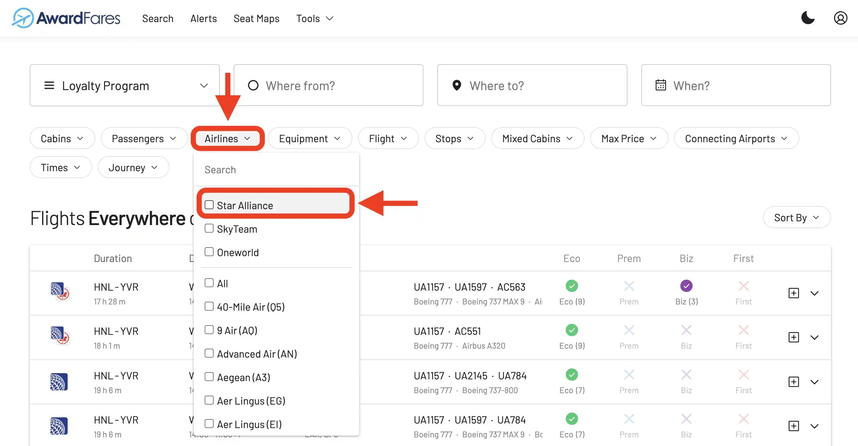The width and height of the screenshot is (858, 446).
Task: Toggle dark mode moon icon
Action: (808, 18)
